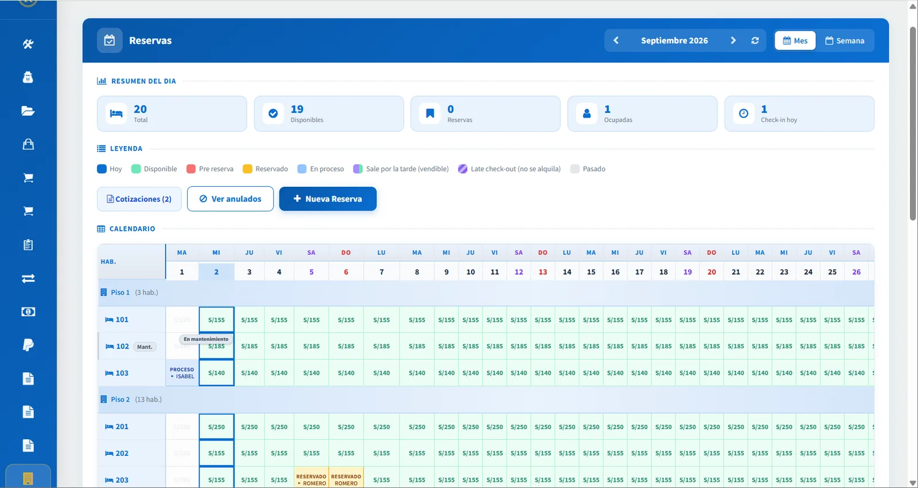Switch to Mes view
The width and height of the screenshot is (918, 488).
(x=795, y=41)
